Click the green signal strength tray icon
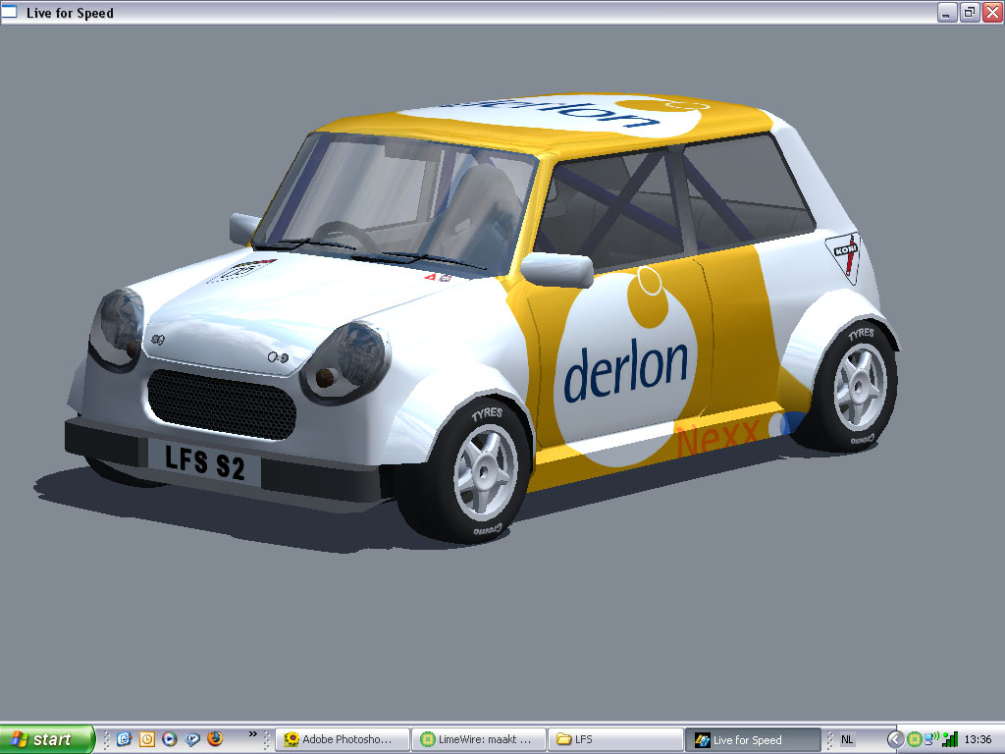The width and height of the screenshot is (1005, 754). [x=950, y=739]
